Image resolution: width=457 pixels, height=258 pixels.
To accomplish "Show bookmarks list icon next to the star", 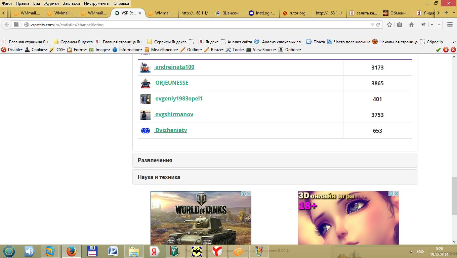I will (x=400, y=25).
